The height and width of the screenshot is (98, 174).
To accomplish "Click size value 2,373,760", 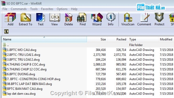I will click(100, 55).
